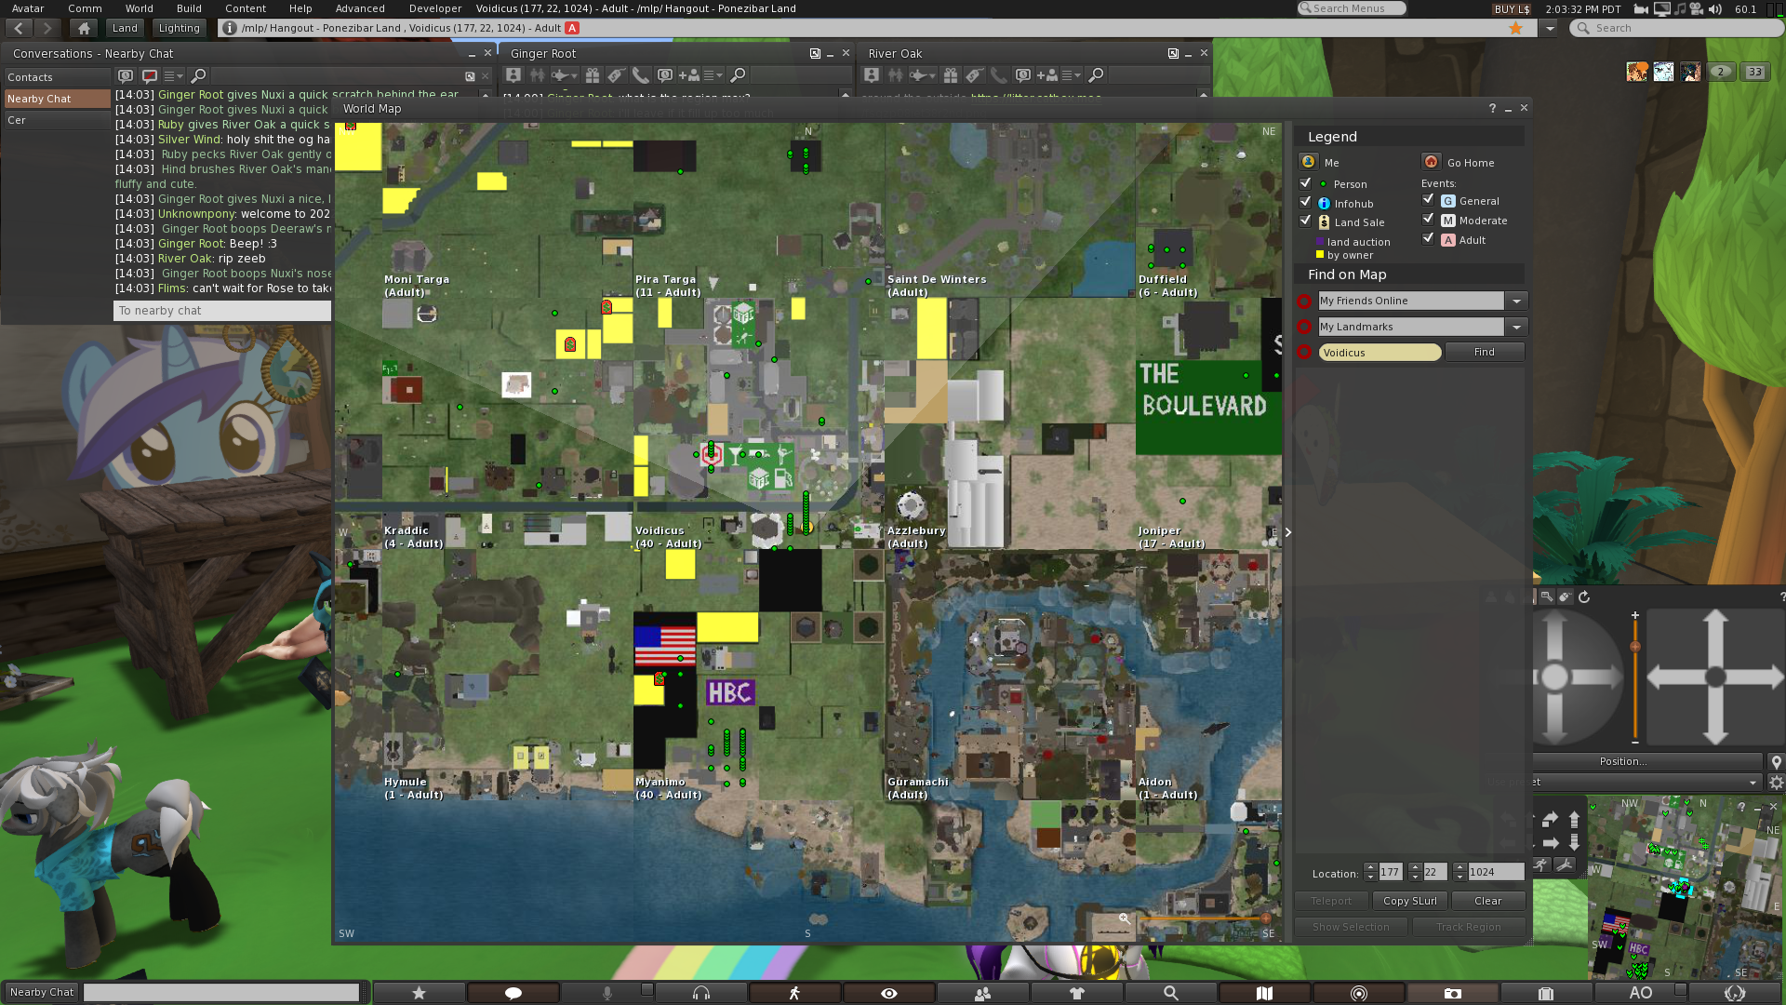1786x1005 pixels.
Task: Click the Copy SLurl button
Action: point(1410,901)
